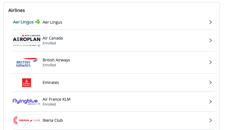Choose the Emirates airline label
This screenshot has width=225, height=130.
click(x=51, y=82)
